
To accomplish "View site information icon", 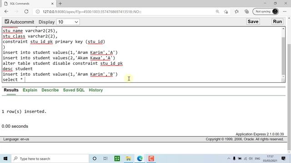I will [38, 12].
